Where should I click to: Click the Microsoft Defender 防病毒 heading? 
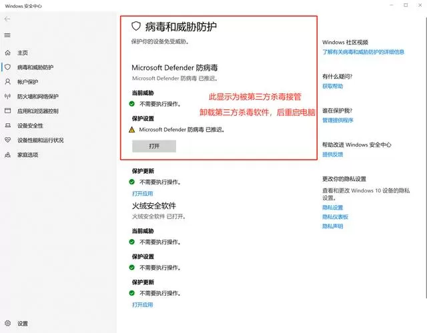click(x=175, y=67)
